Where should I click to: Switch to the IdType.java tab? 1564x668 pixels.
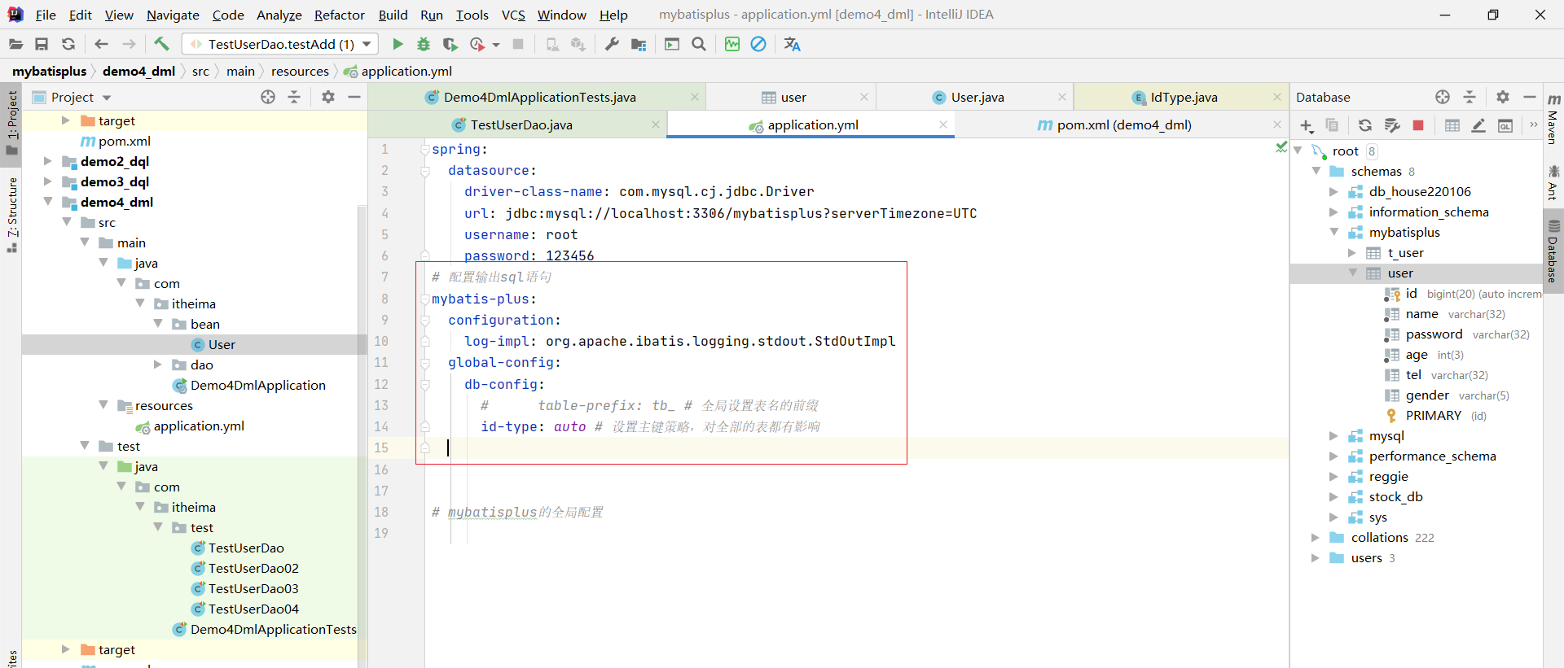1181,98
